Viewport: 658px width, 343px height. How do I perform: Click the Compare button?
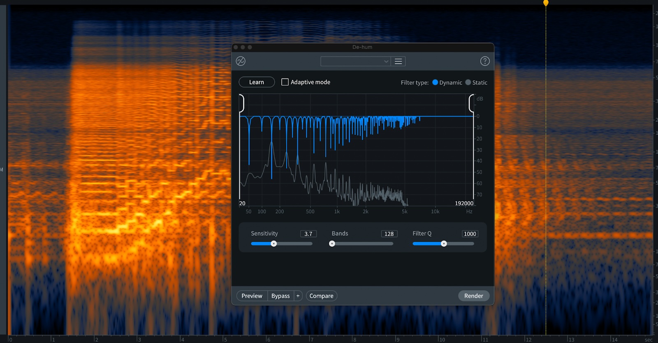point(322,296)
